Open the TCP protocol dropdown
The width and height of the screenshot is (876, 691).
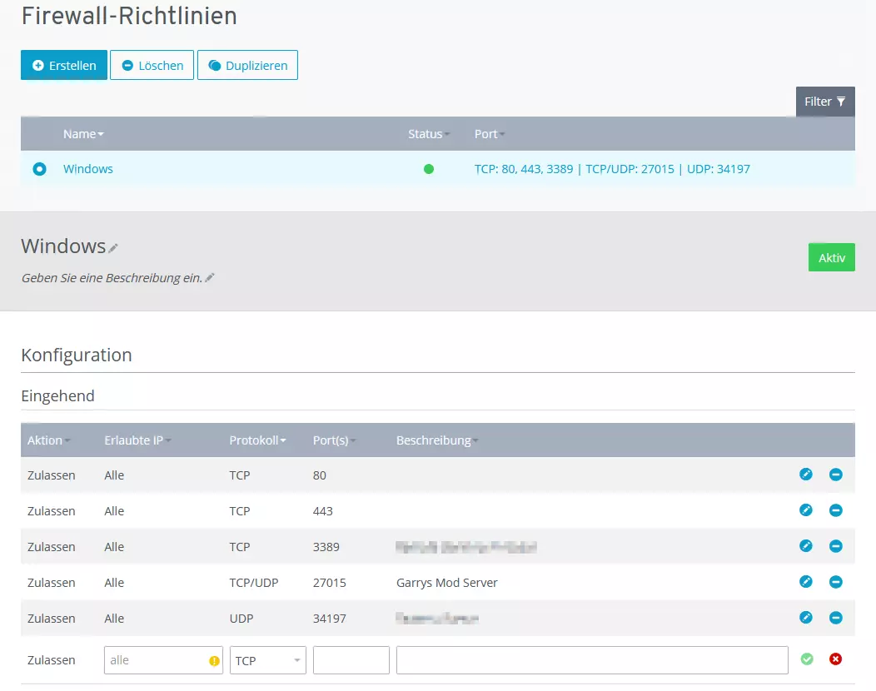[x=267, y=660]
